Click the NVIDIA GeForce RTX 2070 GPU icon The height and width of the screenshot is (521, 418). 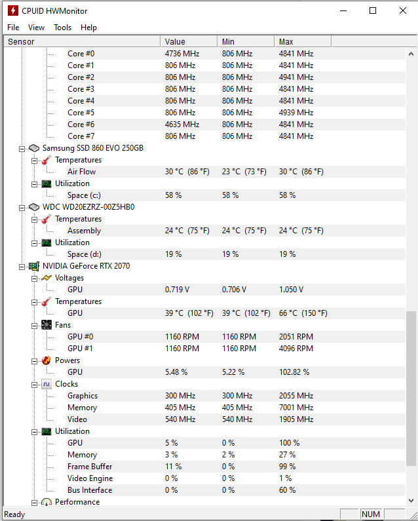pos(34,266)
